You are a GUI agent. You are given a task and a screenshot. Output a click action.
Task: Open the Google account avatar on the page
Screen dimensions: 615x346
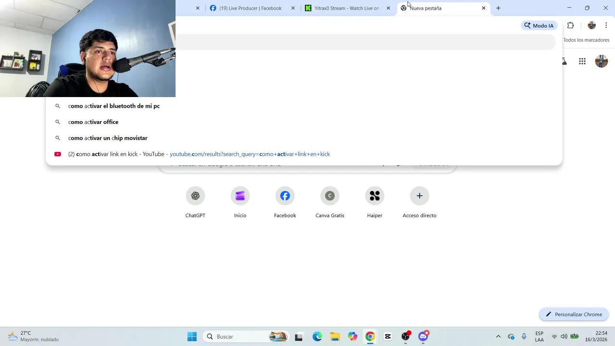click(x=602, y=61)
